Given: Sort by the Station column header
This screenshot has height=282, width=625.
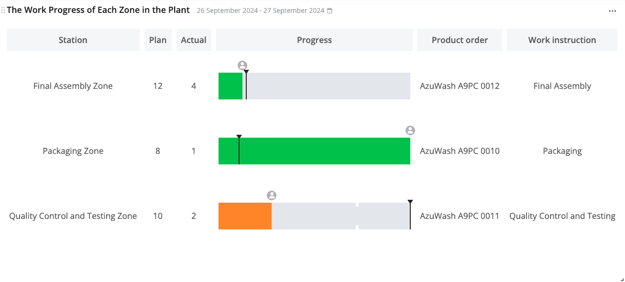Looking at the screenshot, I should pyautogui.click(x=73, y=40).
